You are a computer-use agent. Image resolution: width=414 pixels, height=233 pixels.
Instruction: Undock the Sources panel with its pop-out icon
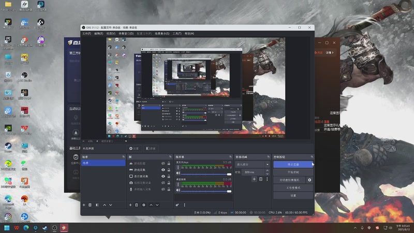(x=170, y=157)
